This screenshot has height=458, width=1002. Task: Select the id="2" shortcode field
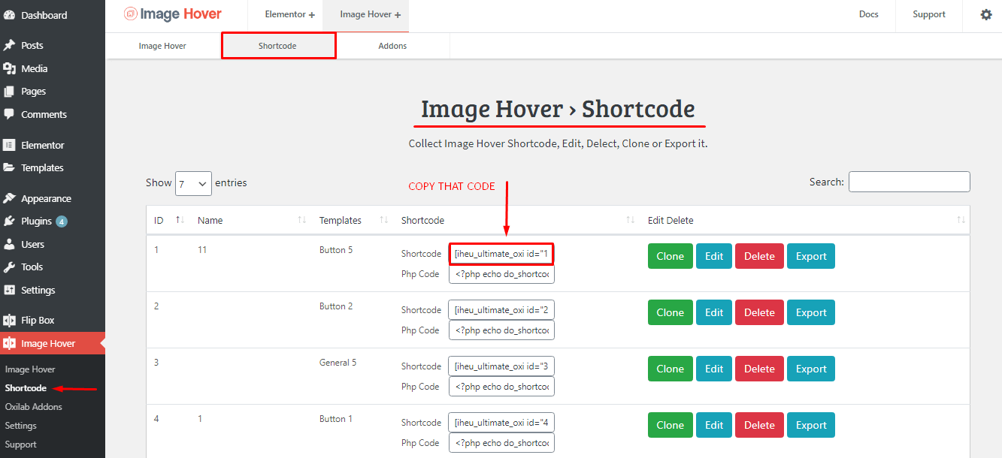501,310
